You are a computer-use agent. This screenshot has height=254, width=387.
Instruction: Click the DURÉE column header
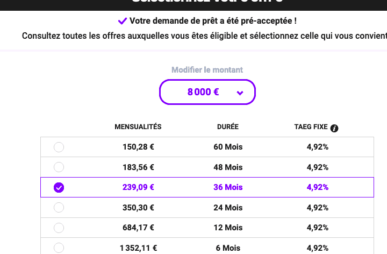(x=226, y=127)
